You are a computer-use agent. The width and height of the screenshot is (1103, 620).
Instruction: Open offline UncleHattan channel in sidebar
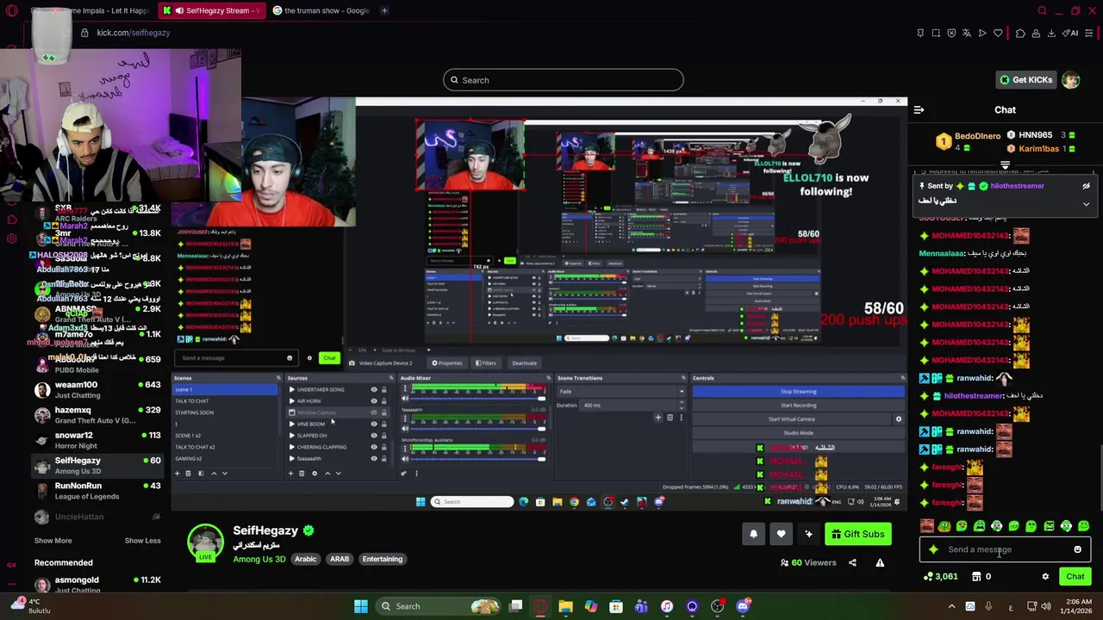pos(97,517)
